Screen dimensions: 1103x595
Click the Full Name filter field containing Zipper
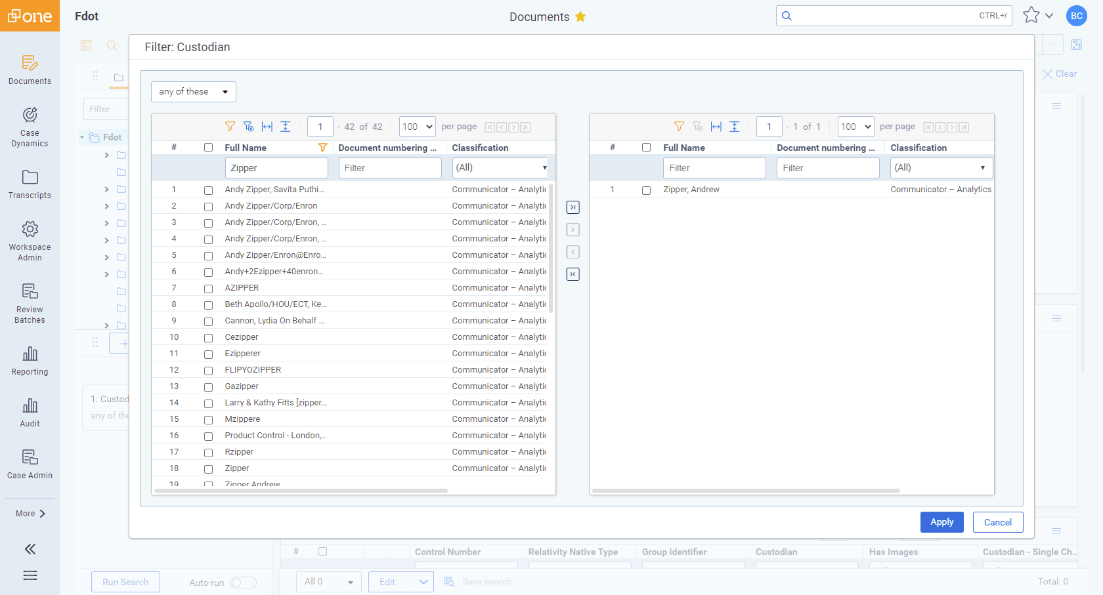(276, 168)
